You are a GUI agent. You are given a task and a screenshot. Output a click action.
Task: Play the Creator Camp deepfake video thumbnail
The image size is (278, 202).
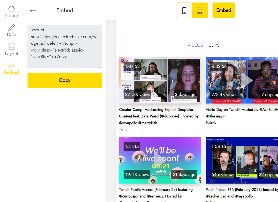pyautogui.click(x=160, y=81)
